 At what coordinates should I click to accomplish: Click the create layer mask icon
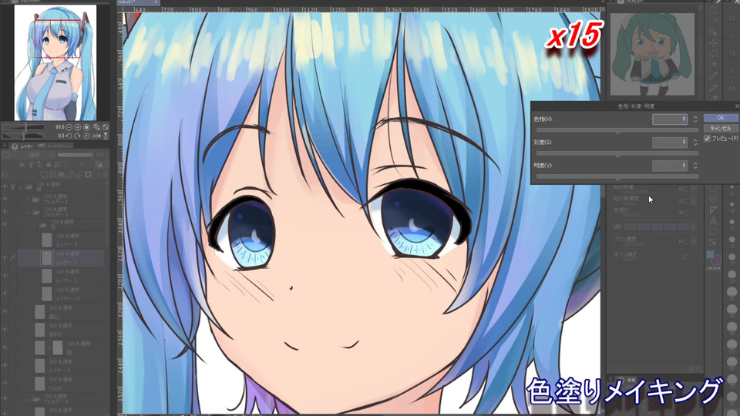coord(88,175)
